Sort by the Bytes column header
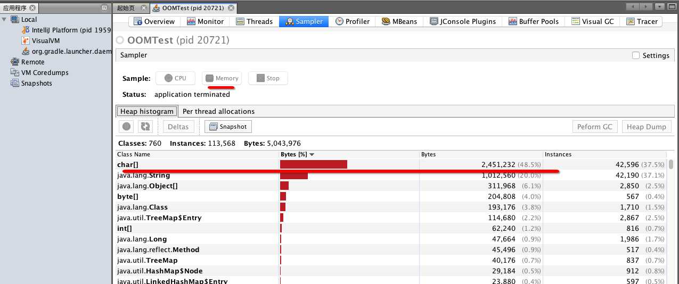This screenshot has width=679, height=284. click(x=481, y=154)
